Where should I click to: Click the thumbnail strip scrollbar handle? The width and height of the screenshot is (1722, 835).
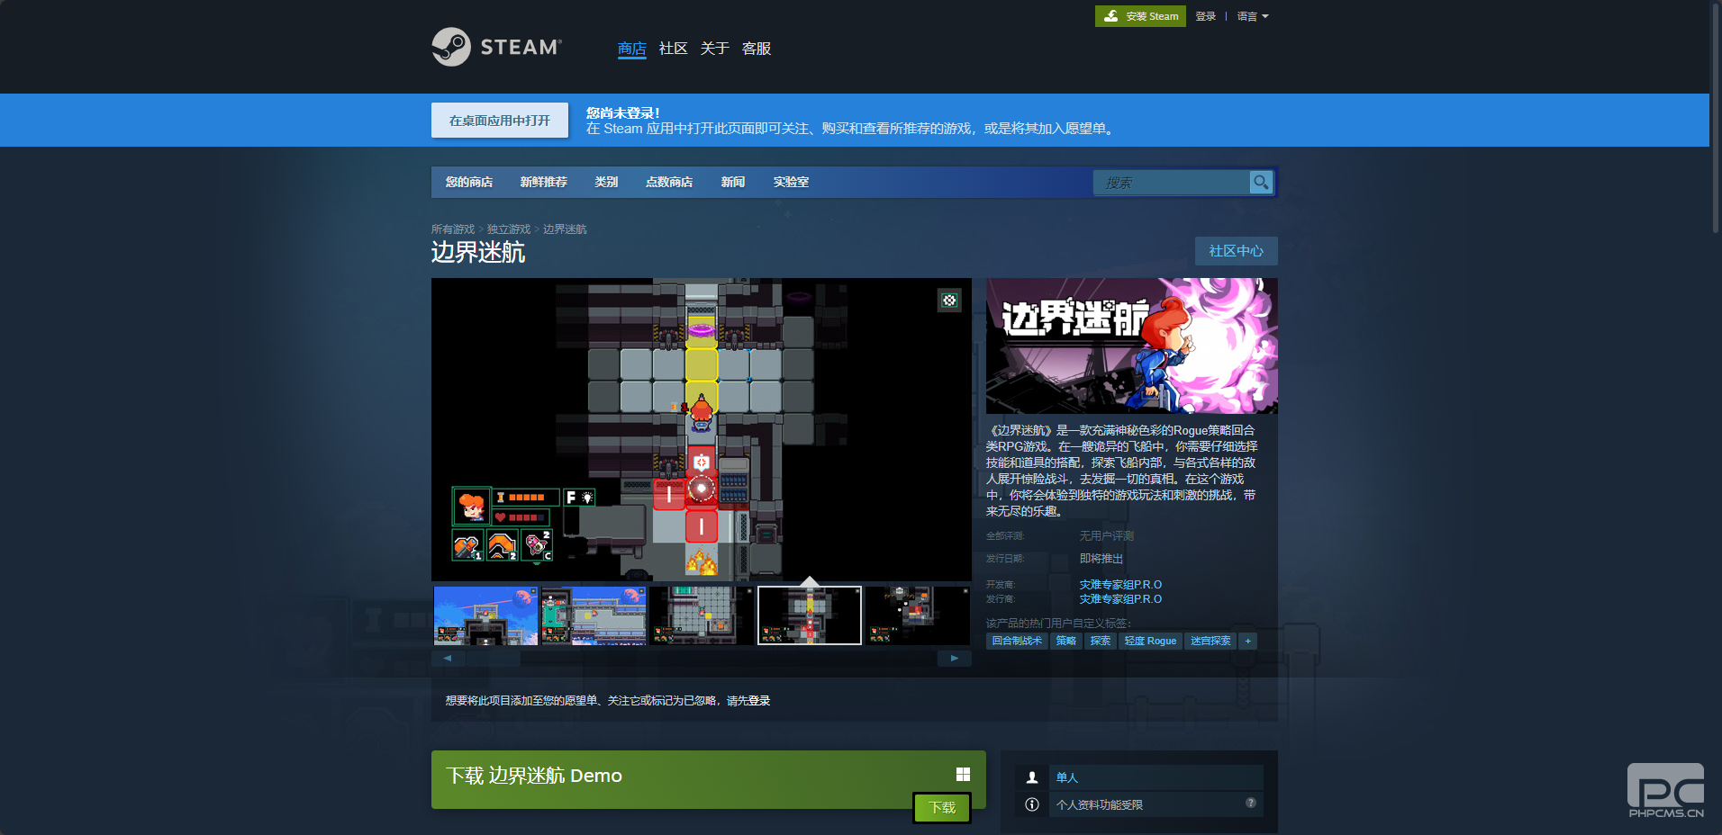click(494, 659)
